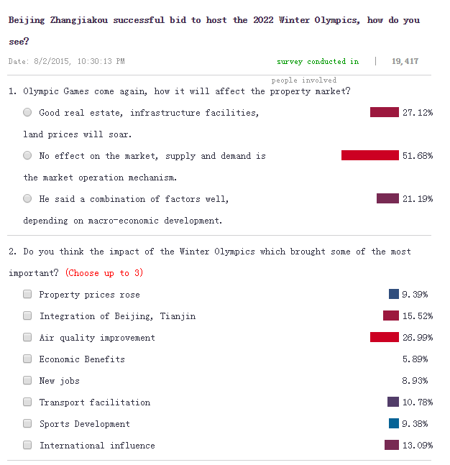The image size is (450, 465).
Task: Enable 'Air quality improvement' checkbox
Action: pos(27,337)
